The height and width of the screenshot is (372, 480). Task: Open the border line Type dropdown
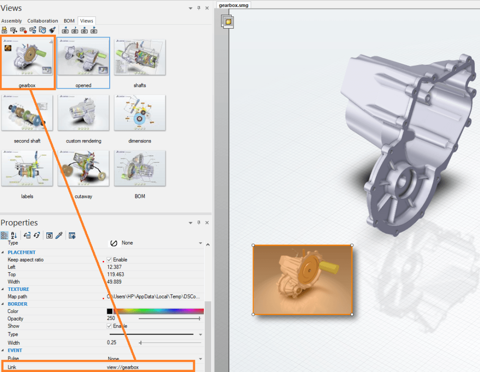200,335
